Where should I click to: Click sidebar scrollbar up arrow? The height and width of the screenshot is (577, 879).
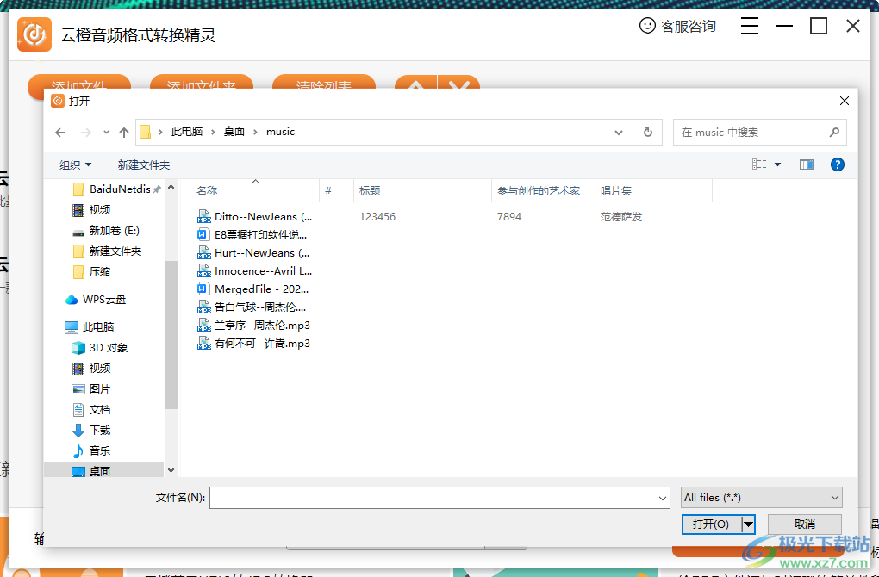coord(171,187)
